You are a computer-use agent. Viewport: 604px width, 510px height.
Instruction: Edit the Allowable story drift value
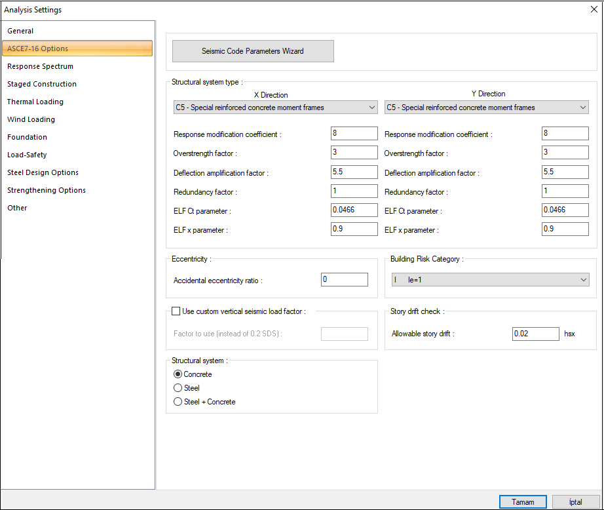[535, 334]
